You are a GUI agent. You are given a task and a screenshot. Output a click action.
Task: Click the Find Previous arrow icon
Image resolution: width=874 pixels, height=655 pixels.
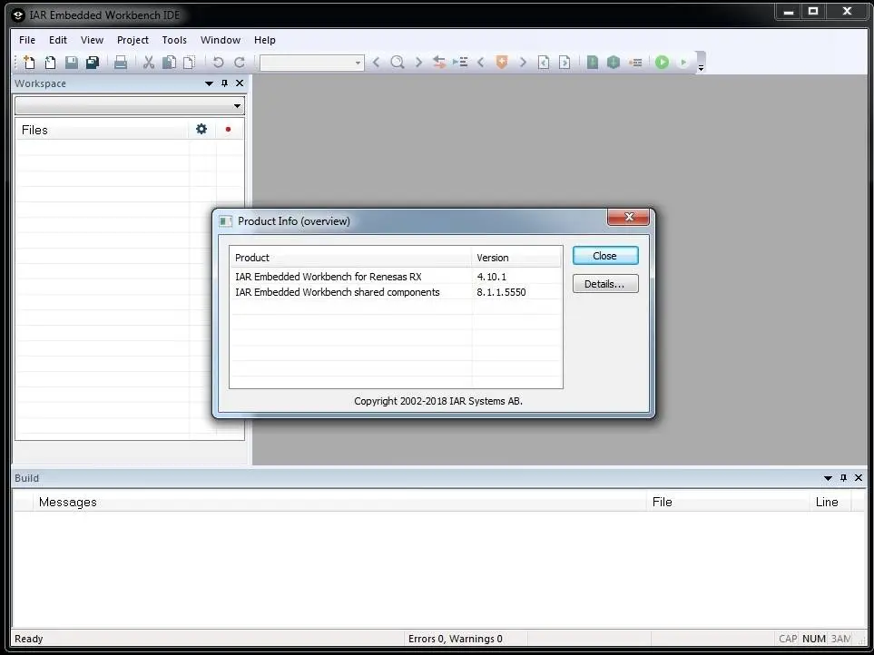pos(377,63)
